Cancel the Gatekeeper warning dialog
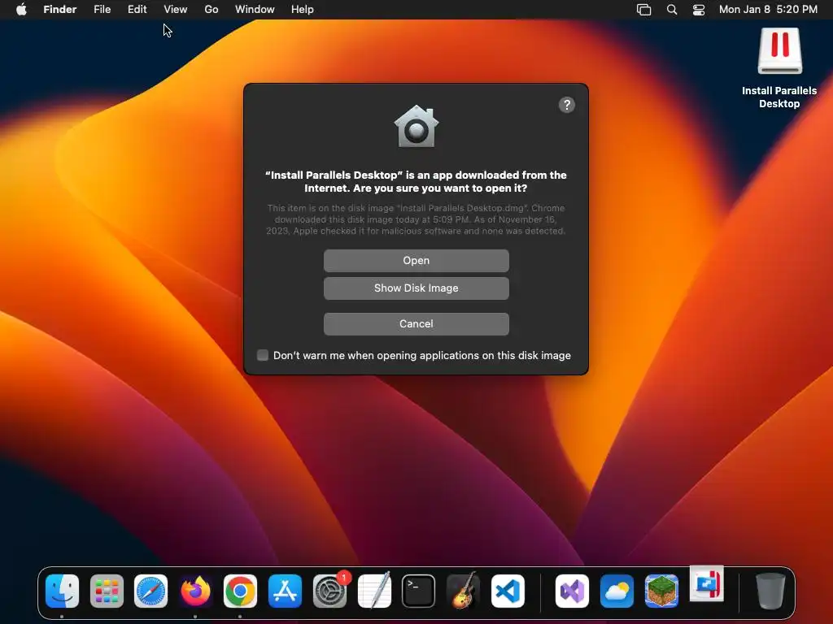This screenshot has width=833, height=624. 416,323
